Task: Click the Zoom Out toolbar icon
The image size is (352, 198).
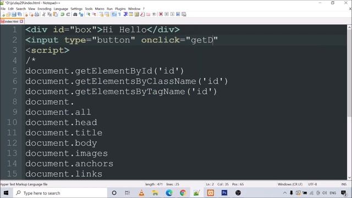Action: 94,14
